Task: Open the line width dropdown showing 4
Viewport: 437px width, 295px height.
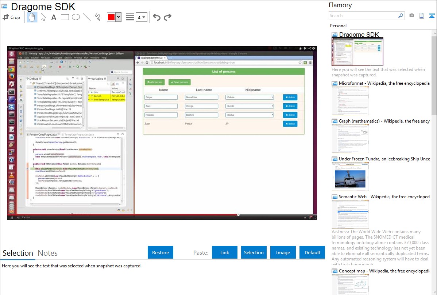Action: tap(141, 17)
